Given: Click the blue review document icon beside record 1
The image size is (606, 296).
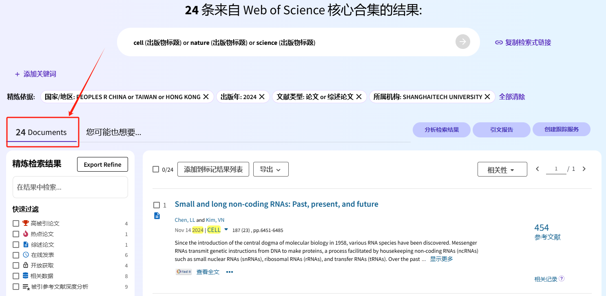Looking at the screenshot, I should (157, 216).
